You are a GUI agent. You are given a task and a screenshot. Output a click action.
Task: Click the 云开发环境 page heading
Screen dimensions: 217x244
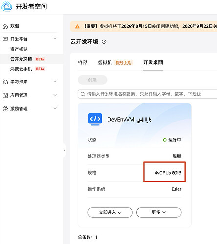(x=85, y=41)
